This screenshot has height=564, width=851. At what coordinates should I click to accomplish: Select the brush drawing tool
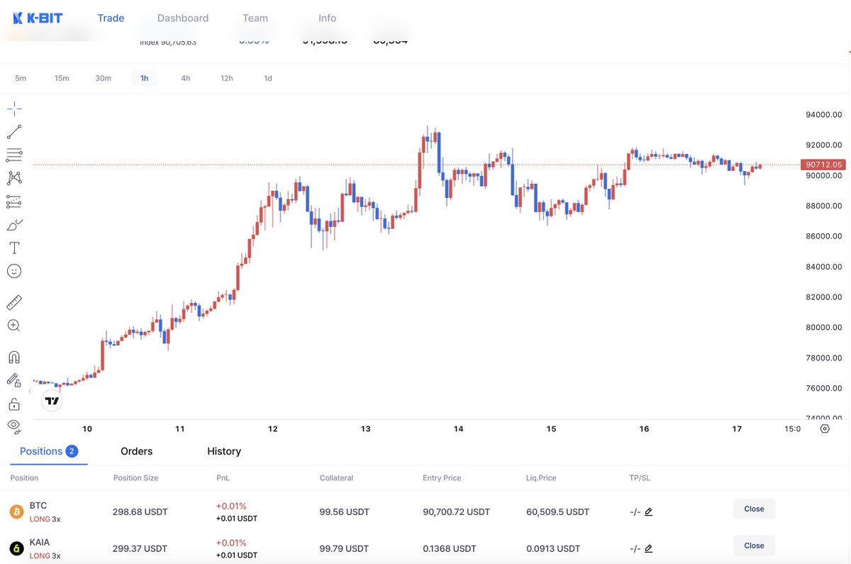coord(14,225)
